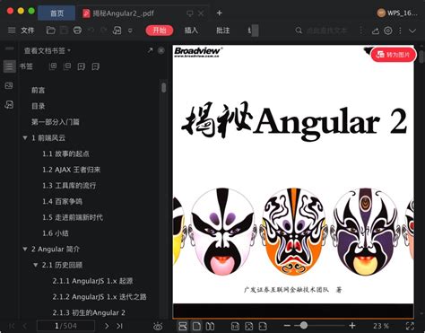Screen dimensions: 425x333
Task: Go to last page arrow
Action: coord(119,326)
